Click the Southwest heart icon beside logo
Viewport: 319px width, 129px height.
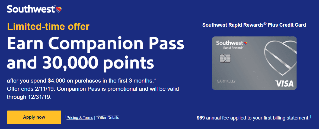[x=59, y=10]
